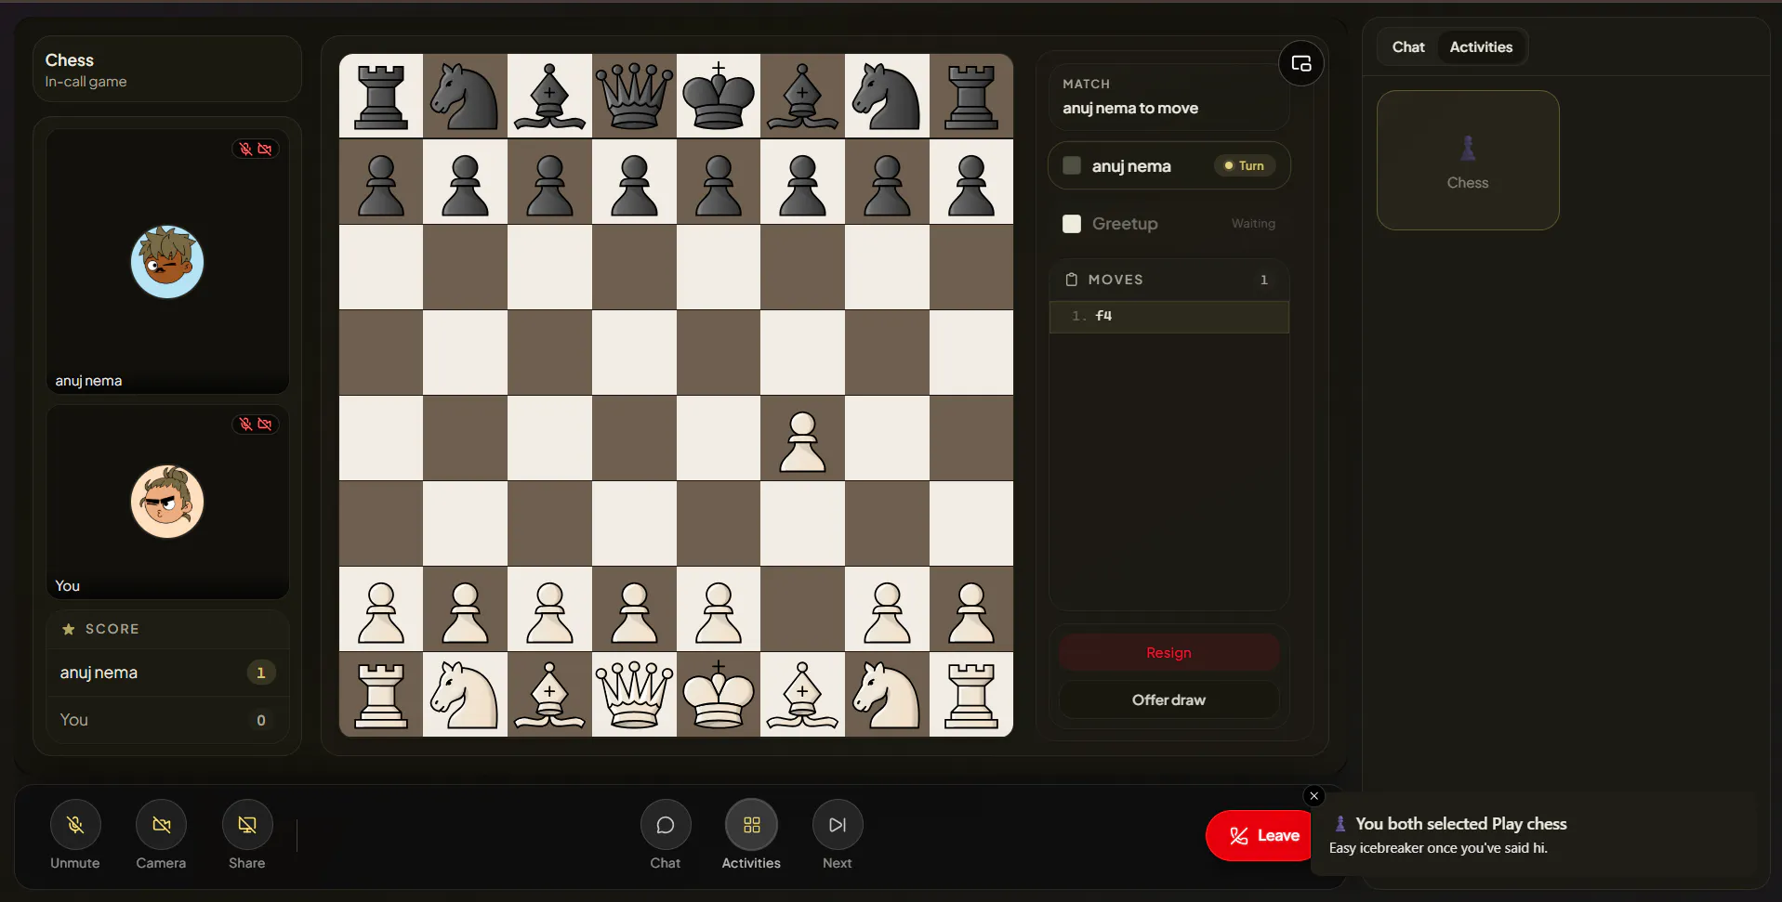Choose the white knight on g1
Image resolution: width=1782 pixels, height=902 pixels.
(887, 695)
